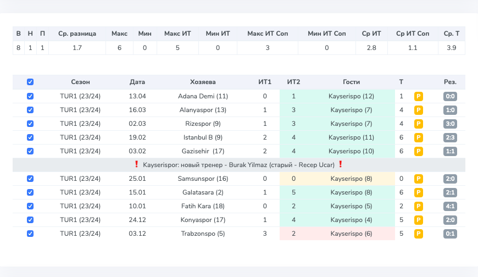Image resolution: width=478 pixels, height=277 pixels.
Task: Click guest Kayserispo (11) cell
Action: click(x=351, y=137)
